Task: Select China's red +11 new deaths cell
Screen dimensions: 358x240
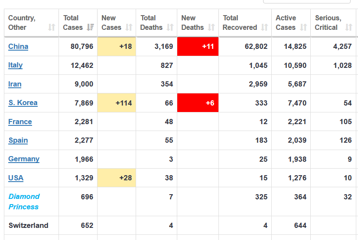Action: click(x=198, y=46)
